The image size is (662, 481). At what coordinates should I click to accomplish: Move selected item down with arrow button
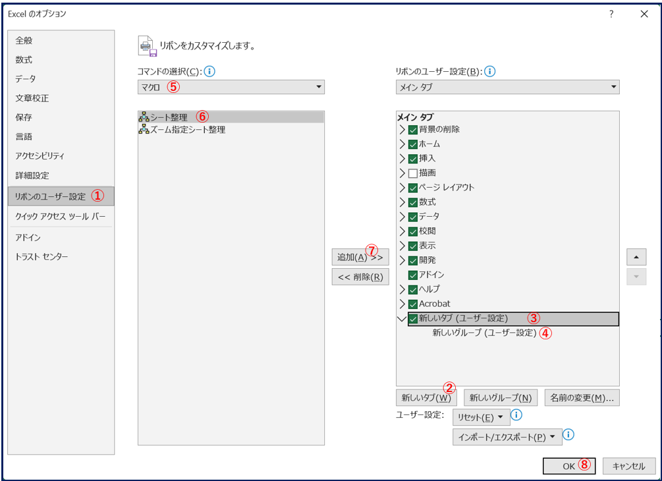636,277
